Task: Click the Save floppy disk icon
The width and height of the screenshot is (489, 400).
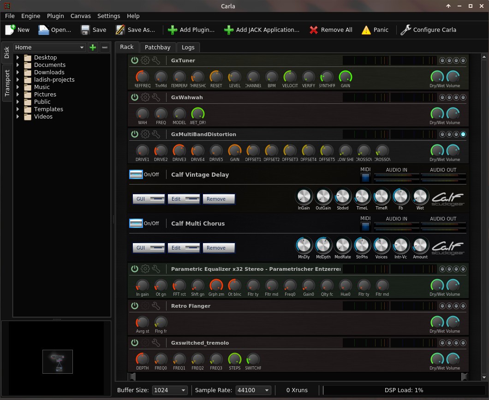Action: 85,30
